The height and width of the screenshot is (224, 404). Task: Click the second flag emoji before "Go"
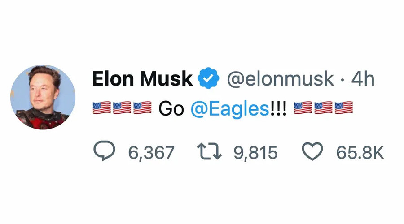(x=122, y=108)
